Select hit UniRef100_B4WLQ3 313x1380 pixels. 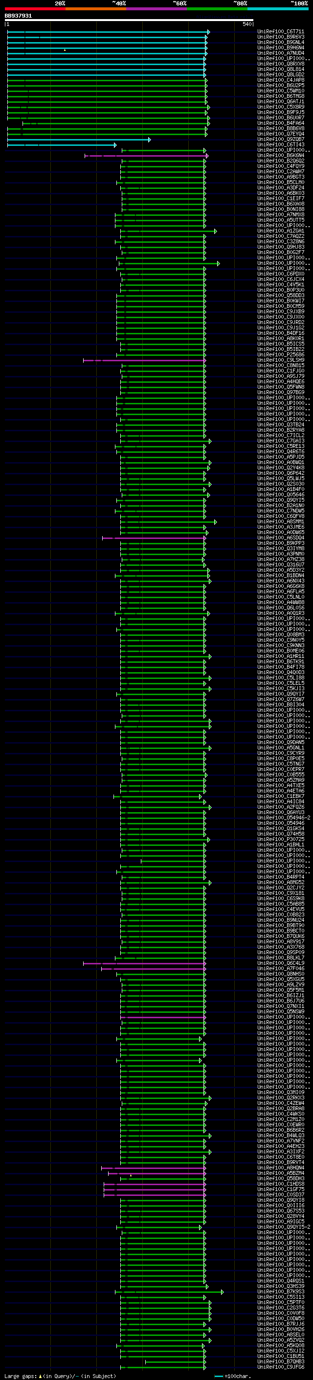280,1135
